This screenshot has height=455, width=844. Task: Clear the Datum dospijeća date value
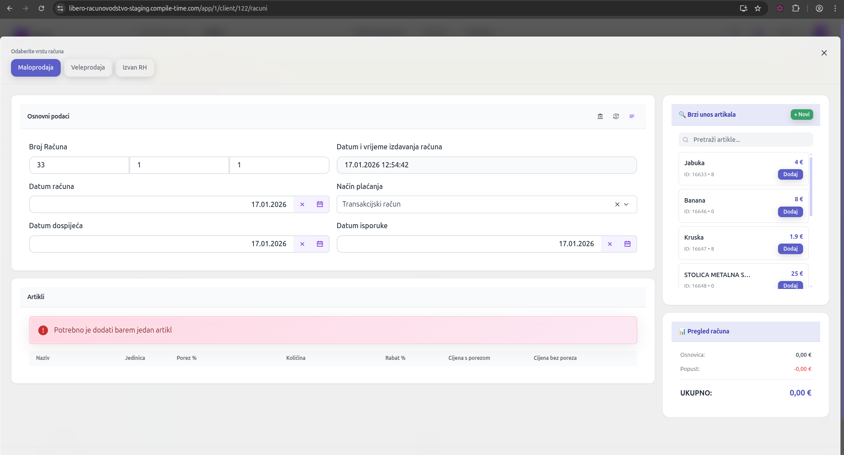[x=302, y=244]
